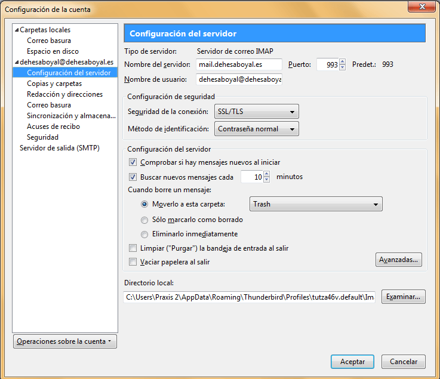
Task: Click the Predet. 993 value
Action: point(387,64)
